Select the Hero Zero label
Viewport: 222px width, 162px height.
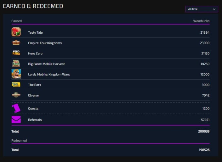pyautogui.click(x=35, y=53)
